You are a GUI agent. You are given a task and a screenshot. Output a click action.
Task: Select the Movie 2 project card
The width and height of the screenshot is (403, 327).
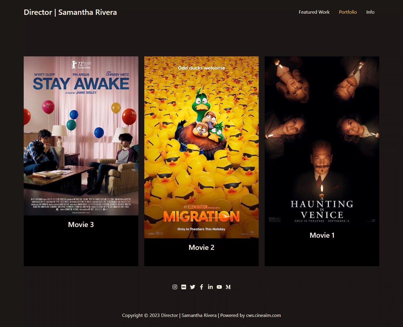tap(201, 160)
